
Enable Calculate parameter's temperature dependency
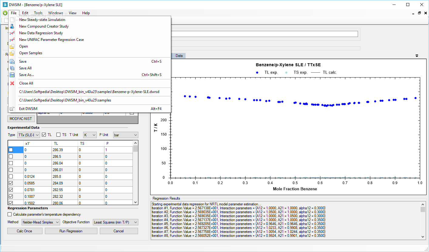coord(10,214)
